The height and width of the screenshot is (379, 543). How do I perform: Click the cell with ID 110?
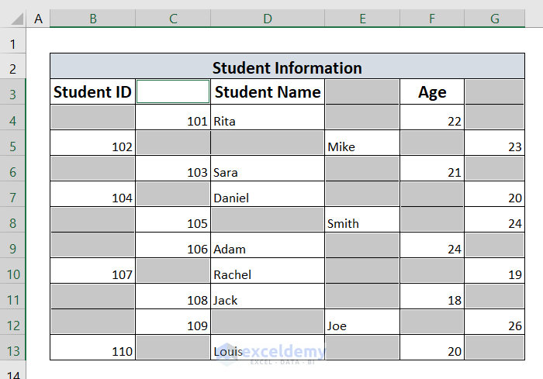[x=92, y=351]
